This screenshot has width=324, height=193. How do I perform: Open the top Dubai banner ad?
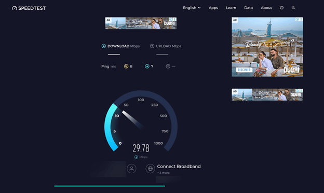(141, 23)
